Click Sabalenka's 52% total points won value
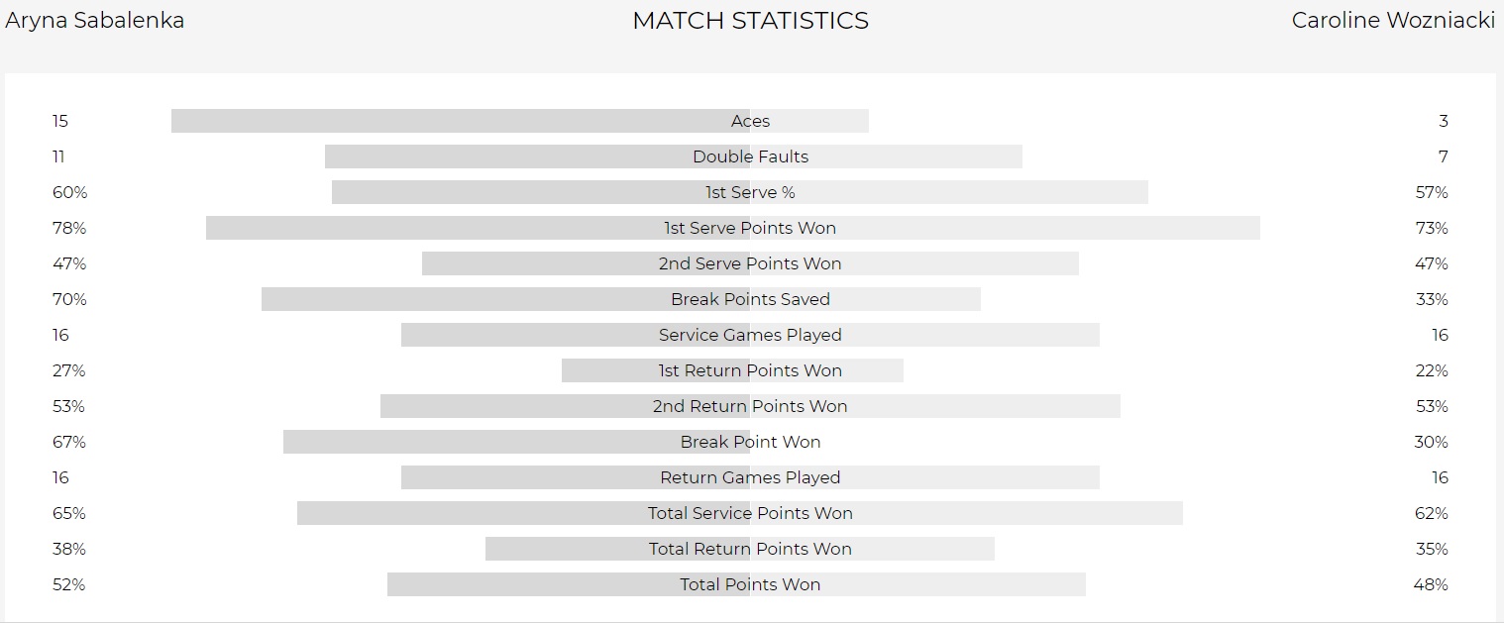The height and width of the screenshot is (623, 1504). [x=69, y=584]
